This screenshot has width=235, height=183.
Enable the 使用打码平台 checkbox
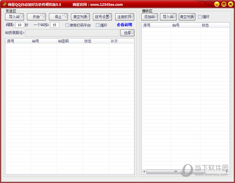pos(67,25)
